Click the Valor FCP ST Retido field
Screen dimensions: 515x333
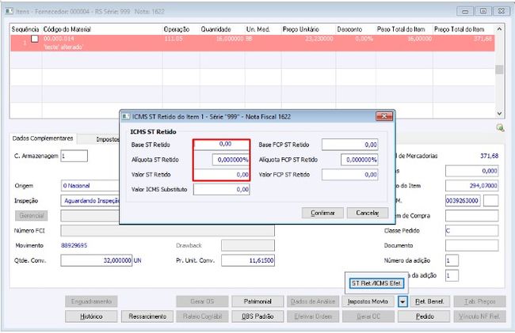click(x=349, y=175)
